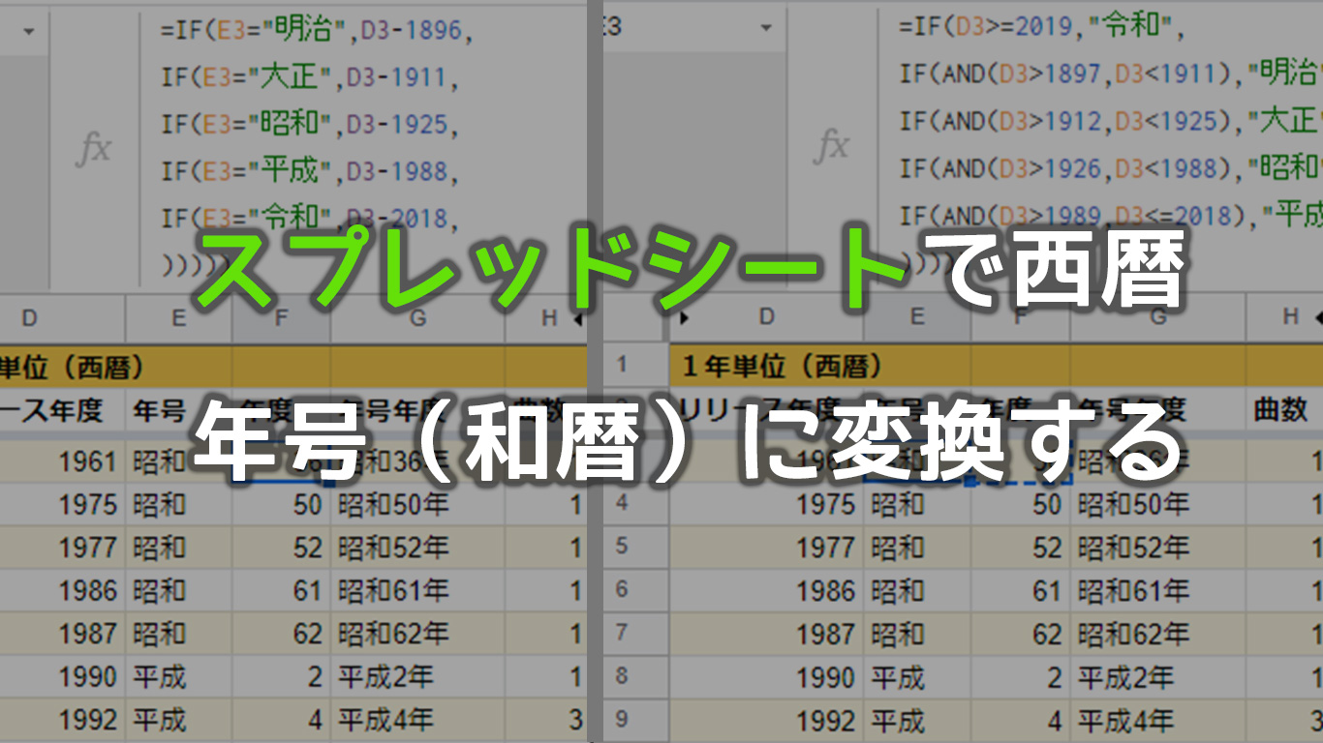The height and width of the screenshot is (743, 1323).
Task: Click row header 1 in the right sheet
Action: tap(622, 366)
